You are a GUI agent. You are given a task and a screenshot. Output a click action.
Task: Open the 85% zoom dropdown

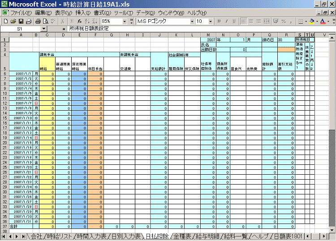(x=124, y=21)
